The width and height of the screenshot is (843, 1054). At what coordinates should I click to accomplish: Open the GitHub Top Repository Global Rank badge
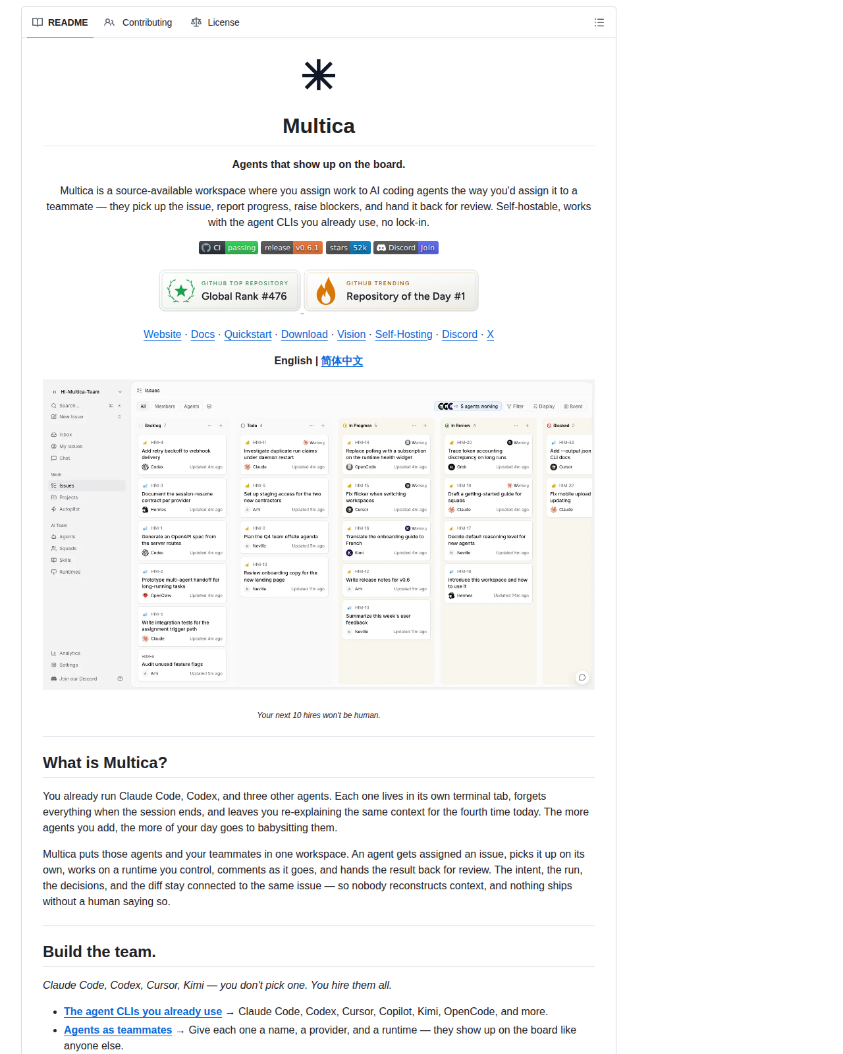click(x=230, y=291)
